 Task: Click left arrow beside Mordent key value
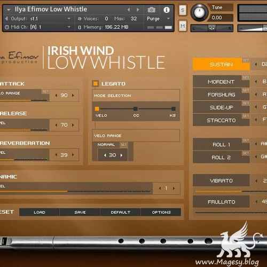256,82
